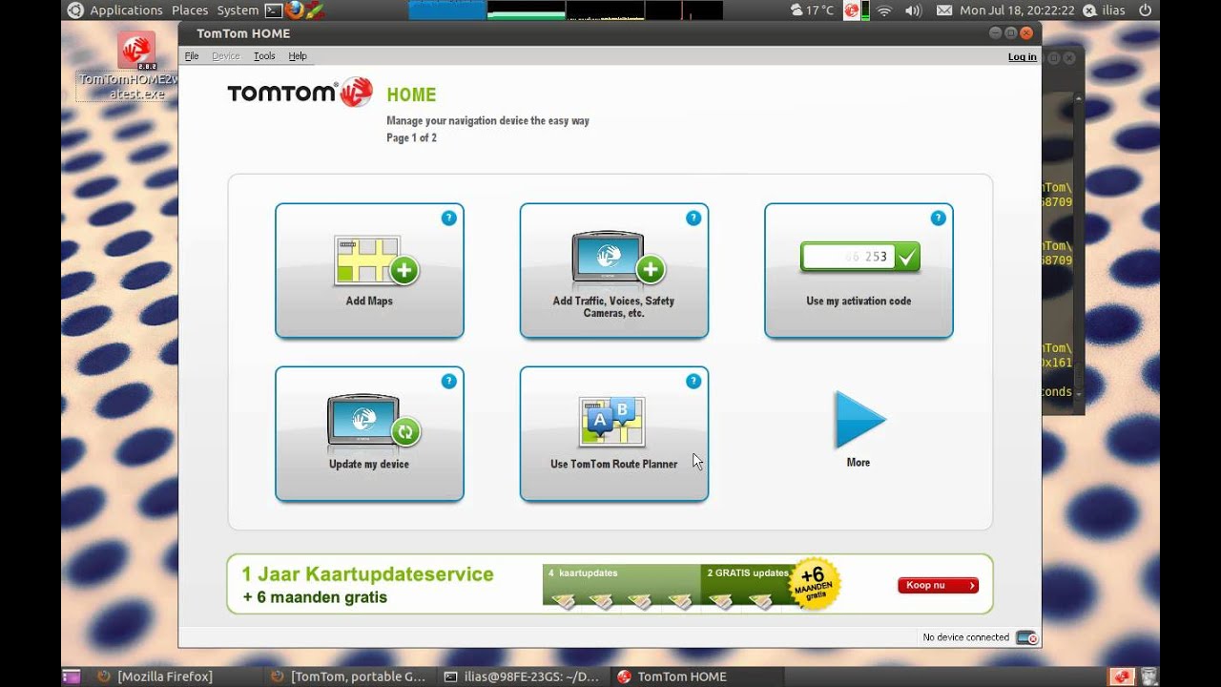Open the Use TomTom Route Planner tile
The image size is (1221, 687).
tap(613, 434)
